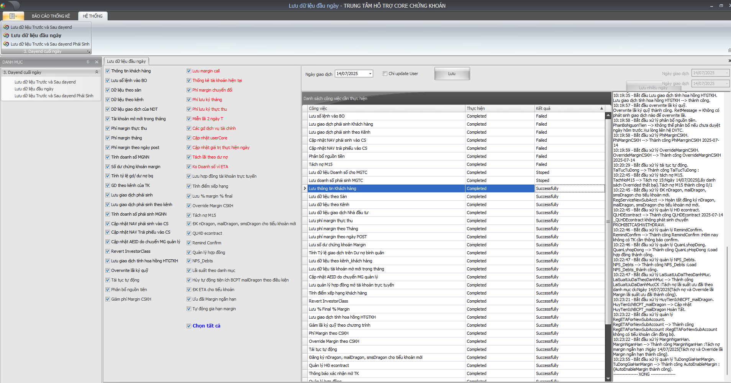Enable 'Chỉ update User' checkbox
The image size is (731, 383).
pos(385,74)
